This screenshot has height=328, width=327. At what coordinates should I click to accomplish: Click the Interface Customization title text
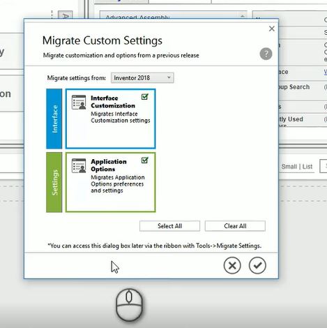point(113,102)
